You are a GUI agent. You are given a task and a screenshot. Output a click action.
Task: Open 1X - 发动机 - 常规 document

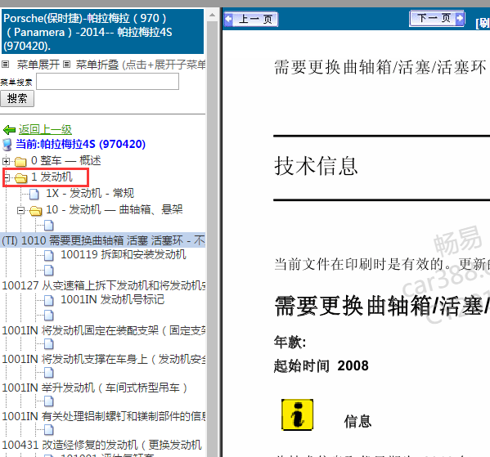point(90,194)
